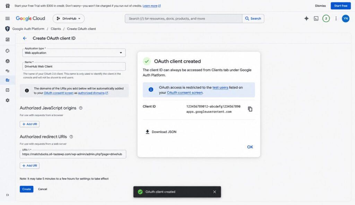The width and height of the screenshot is (355, 205).
Task: Open OAuth consent screen link in dialog
Action: pyautogui.click(x=185, y=93)
